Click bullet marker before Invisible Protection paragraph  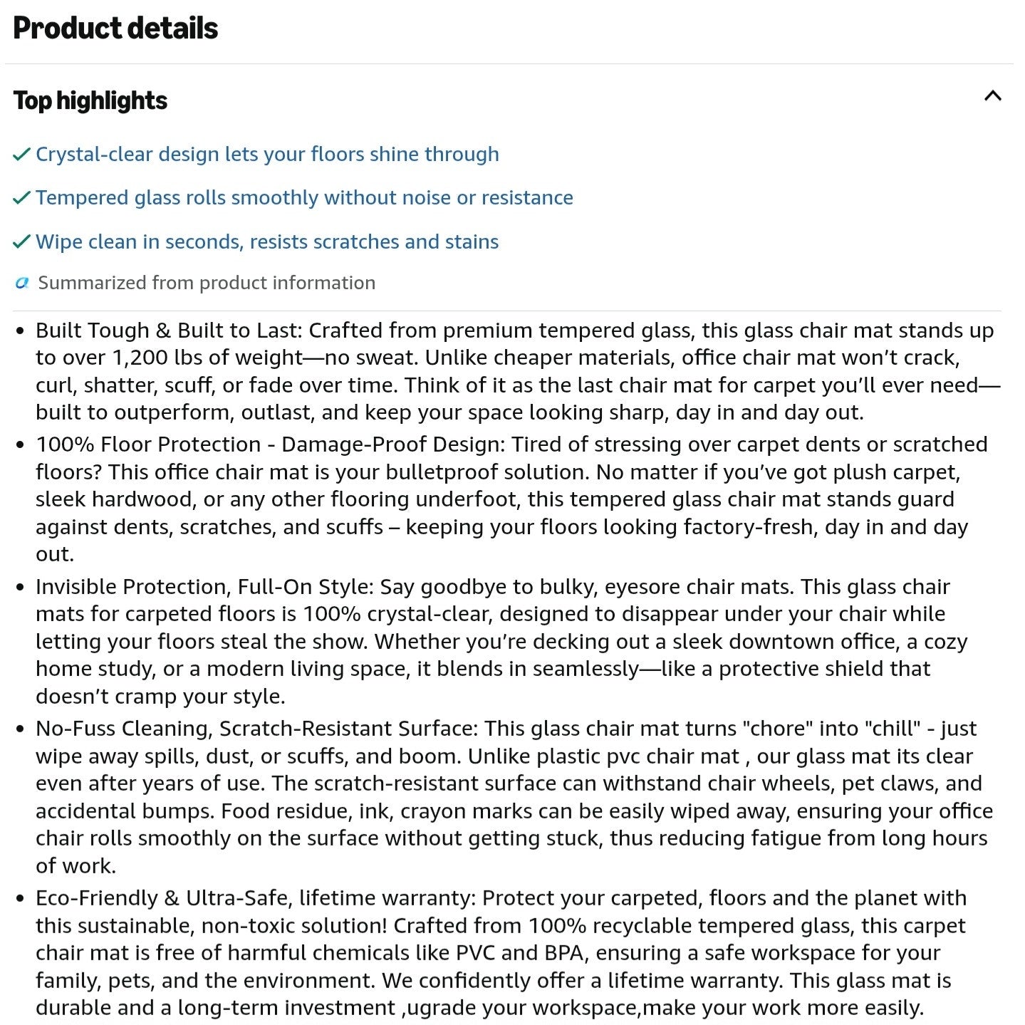click(x=21, y=588)
